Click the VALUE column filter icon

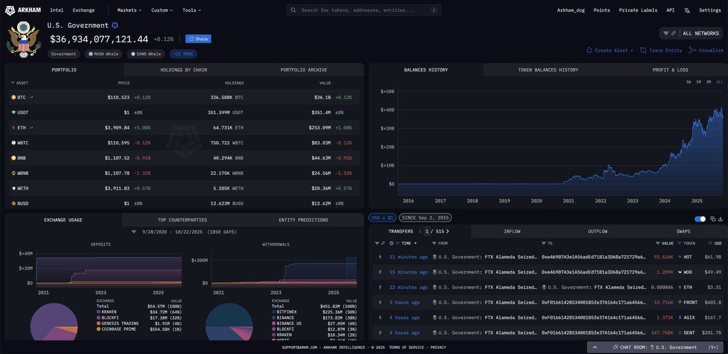[658, 243]
